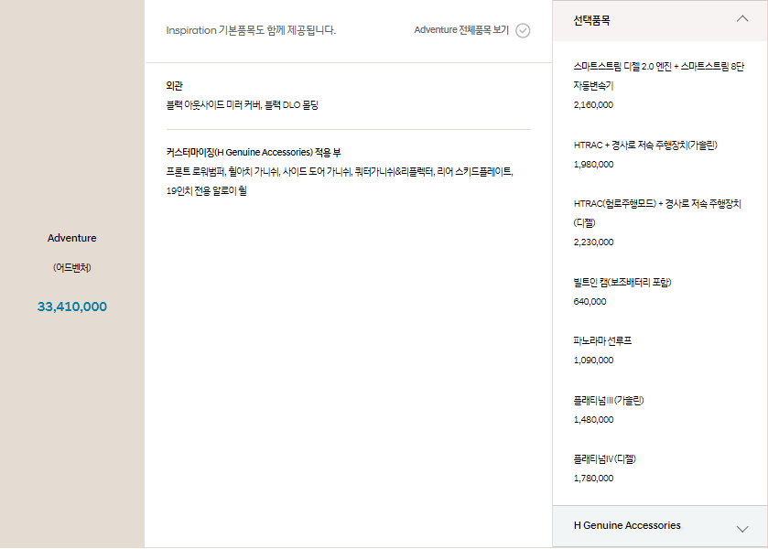Click the chevron-up icon on 선택품목 header
The image size is (768, 549).
pyautogui.click(x=742, y=18)
